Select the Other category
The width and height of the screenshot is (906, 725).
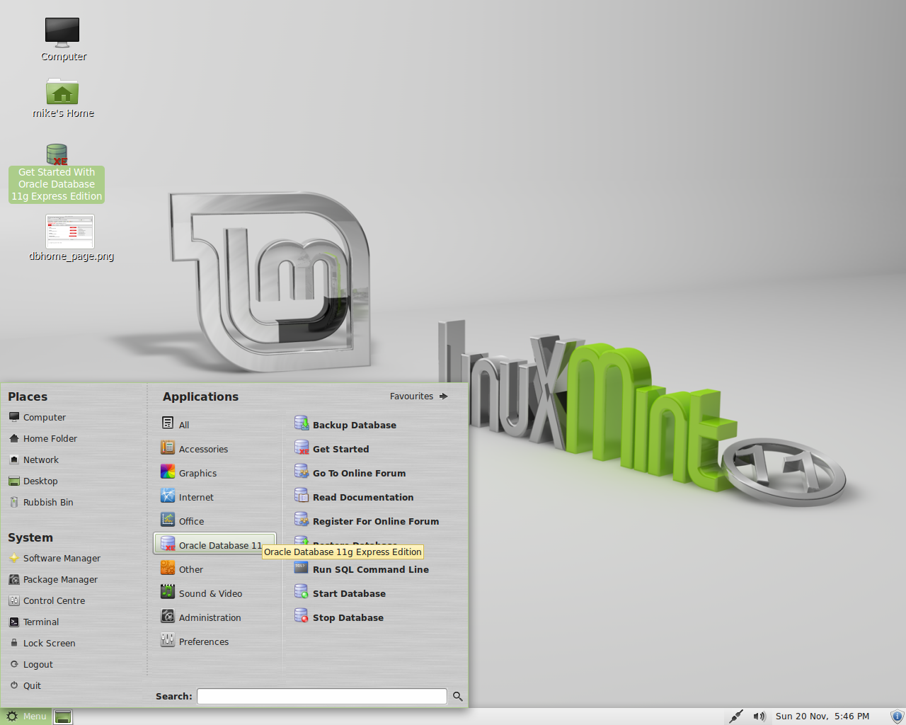[x=182, y=569]
